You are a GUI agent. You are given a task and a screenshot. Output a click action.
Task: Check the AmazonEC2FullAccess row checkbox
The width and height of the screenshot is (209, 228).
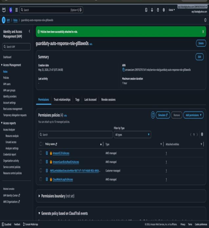tap(41, 153)
